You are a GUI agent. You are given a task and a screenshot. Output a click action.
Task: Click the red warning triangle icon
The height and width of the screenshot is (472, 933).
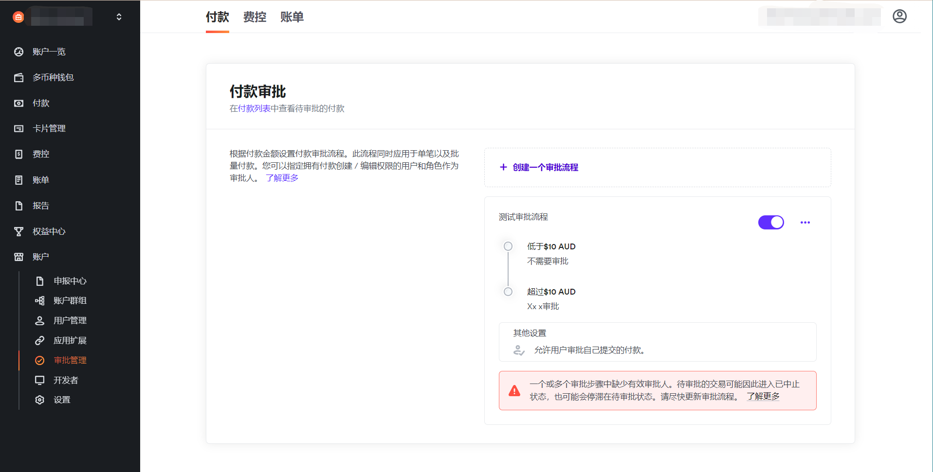coord(514,391)
